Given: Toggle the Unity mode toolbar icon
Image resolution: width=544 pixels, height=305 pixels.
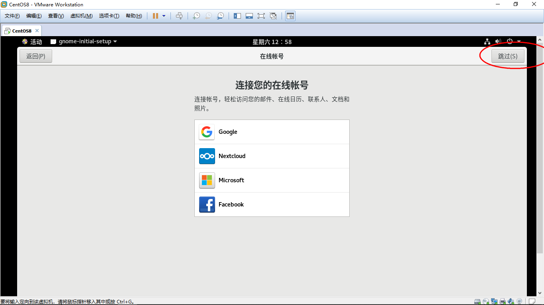Looking at the screenshot, I should click(273, 16).
